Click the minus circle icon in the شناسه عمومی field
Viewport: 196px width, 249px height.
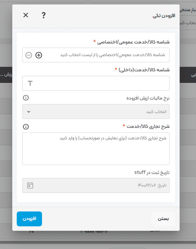click(x=29, y=55)
